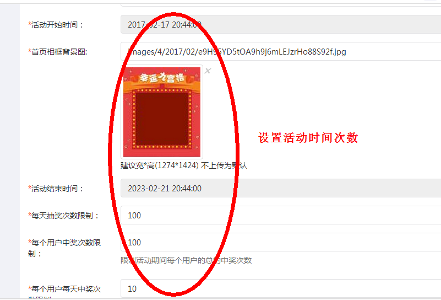441x300 pixels.
Task: Focus the 每个用户中奖次数限制 input showing 100
Action: (x=281, y=242)
